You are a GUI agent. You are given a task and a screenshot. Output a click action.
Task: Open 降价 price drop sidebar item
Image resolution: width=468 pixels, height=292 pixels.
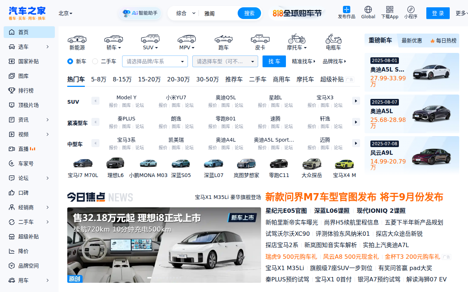coord(29,251)
